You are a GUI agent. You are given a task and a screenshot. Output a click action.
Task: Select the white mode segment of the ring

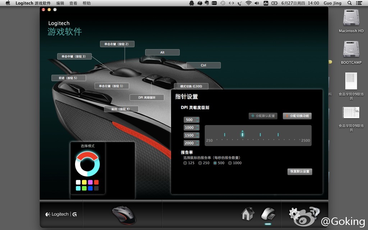tap(79, 168)
